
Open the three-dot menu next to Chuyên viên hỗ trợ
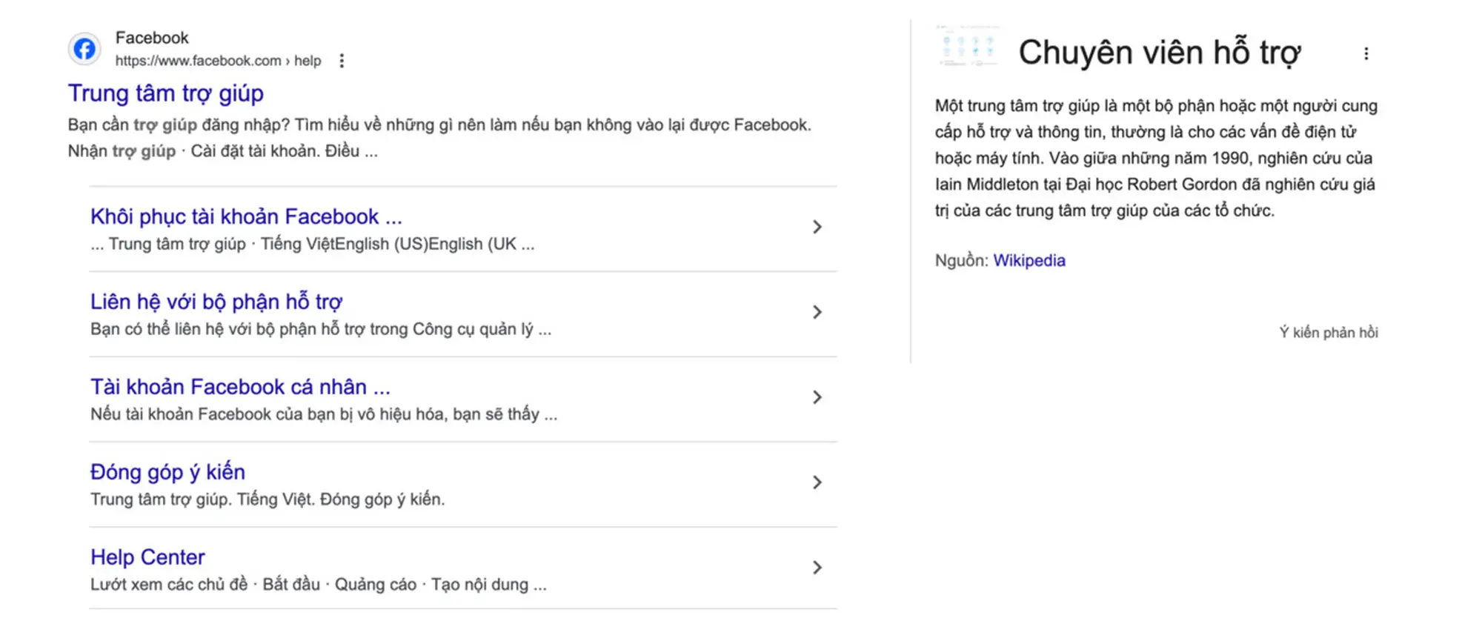point(1366,53)
